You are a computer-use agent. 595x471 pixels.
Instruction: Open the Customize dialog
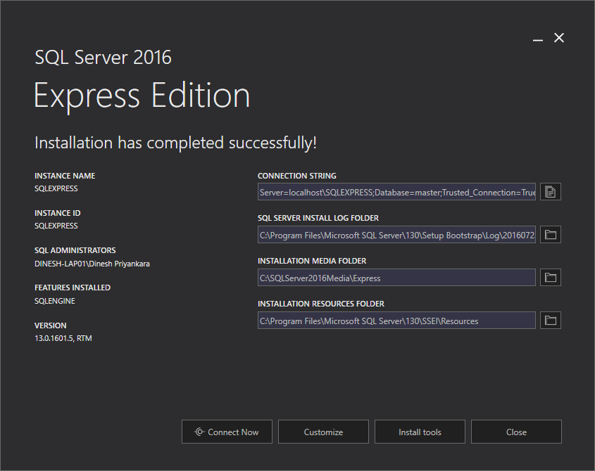coord(323,432)
